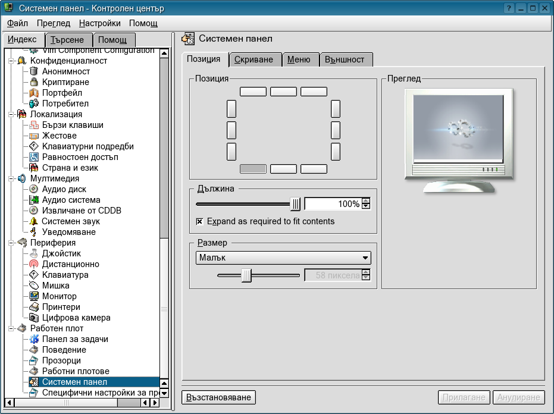The image size is (554, 414).
Task: Collapse the Локализация tree branch
Action: [x=11, y=114]
